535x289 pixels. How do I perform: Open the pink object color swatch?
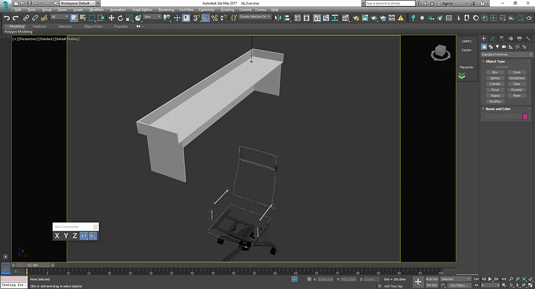pos(525,116)
